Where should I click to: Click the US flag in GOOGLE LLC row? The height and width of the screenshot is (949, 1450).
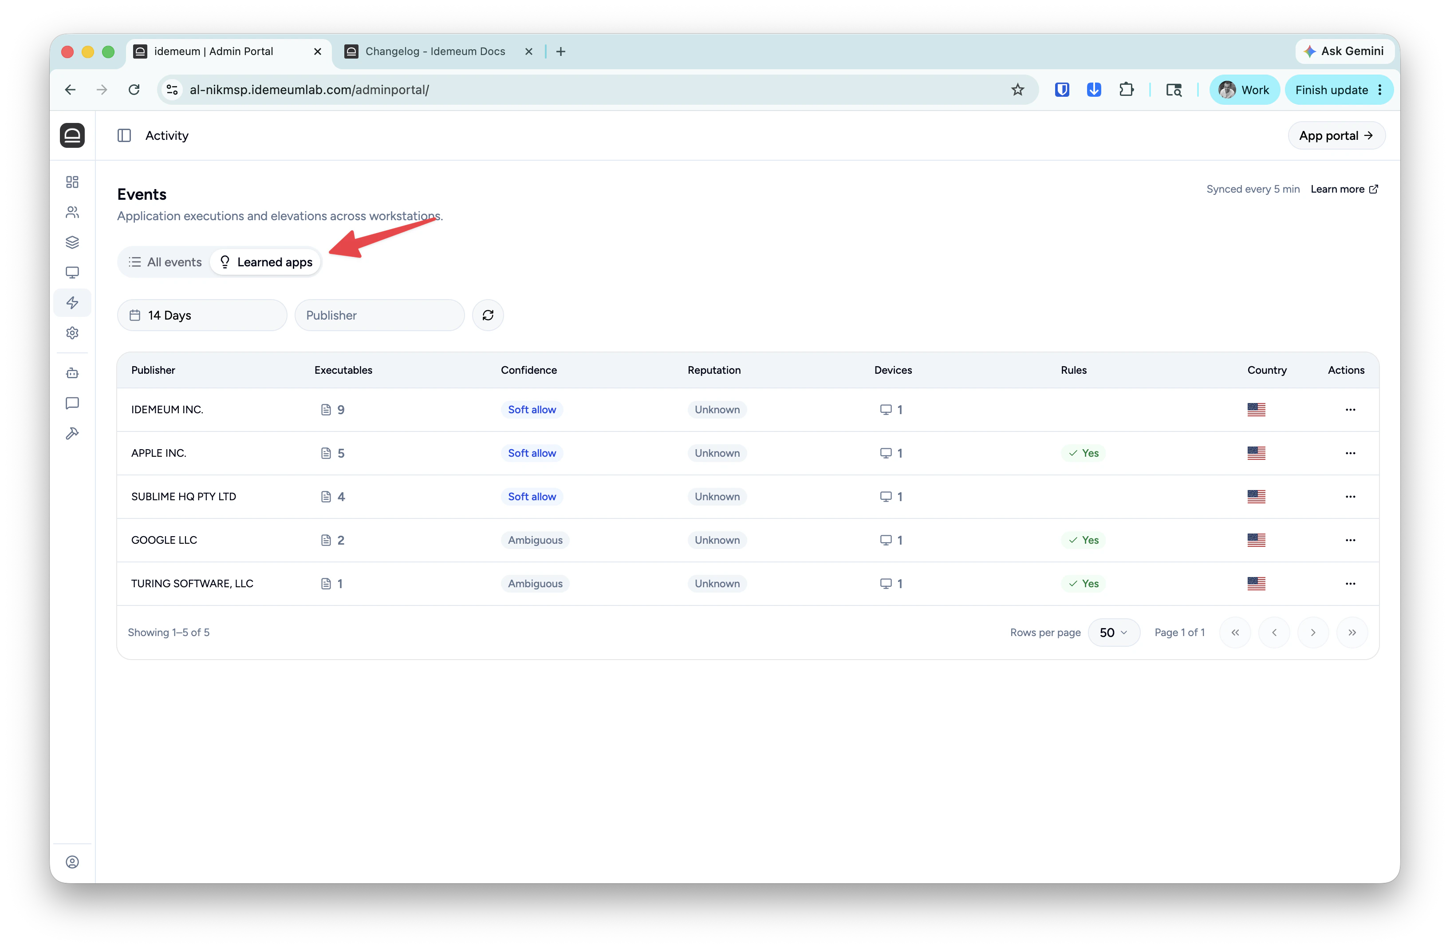coord(1256,540)
